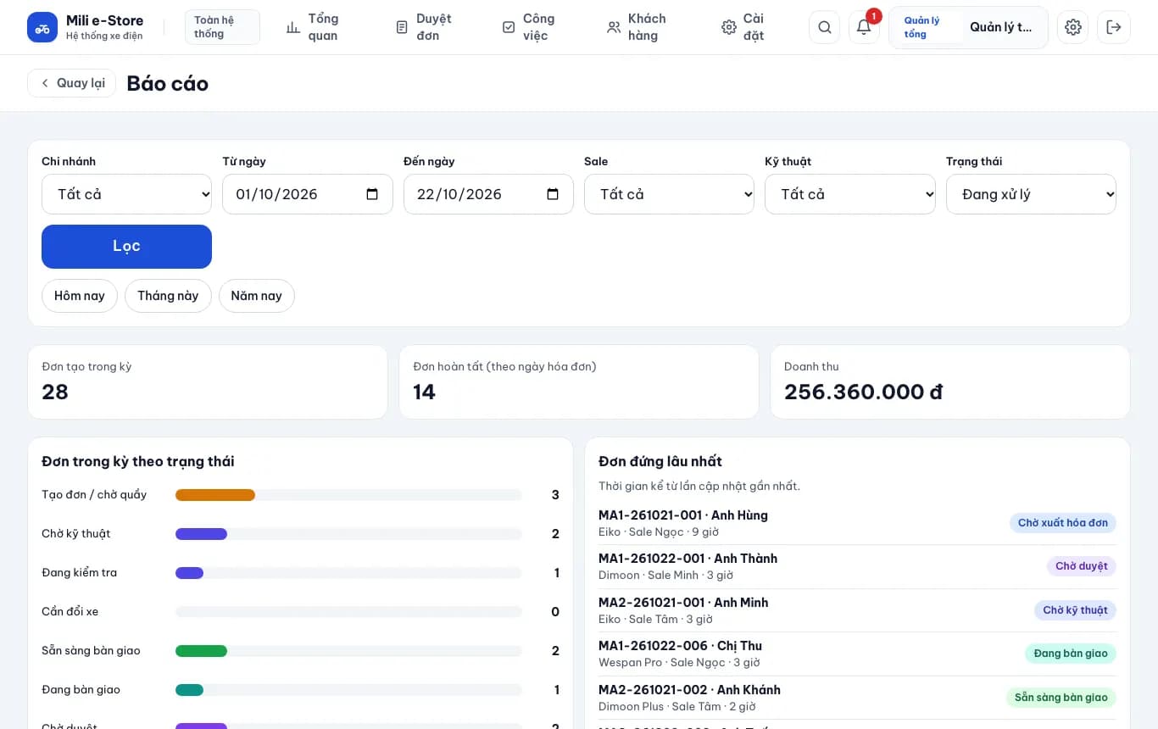The image size is (1158, 729).
Task: Select the Hôm nay quick filter
Action: (80, 296)
